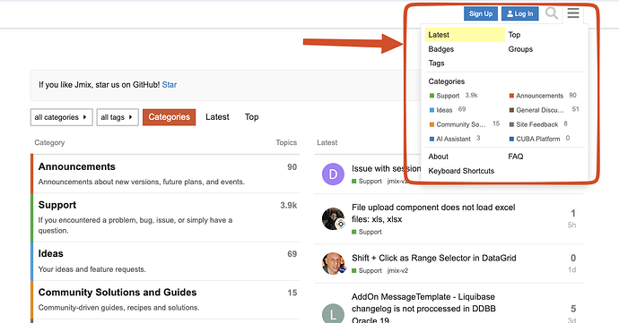Toggle the hamburger menu icon
This screenshot has width=619, height=323.
tap(573, 13)
